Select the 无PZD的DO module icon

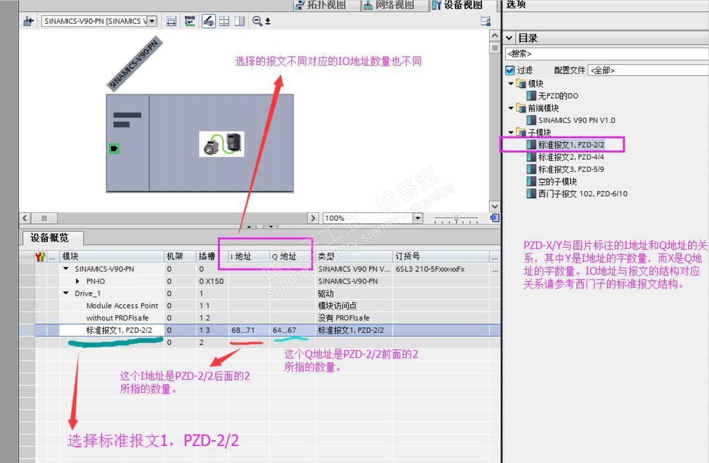531,96
